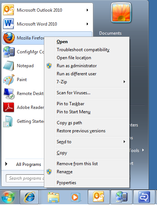The width and height of the screenshot is (157, 205).
Task: Launch Internet Explorer from the taskbar
Action: [30, 197]
